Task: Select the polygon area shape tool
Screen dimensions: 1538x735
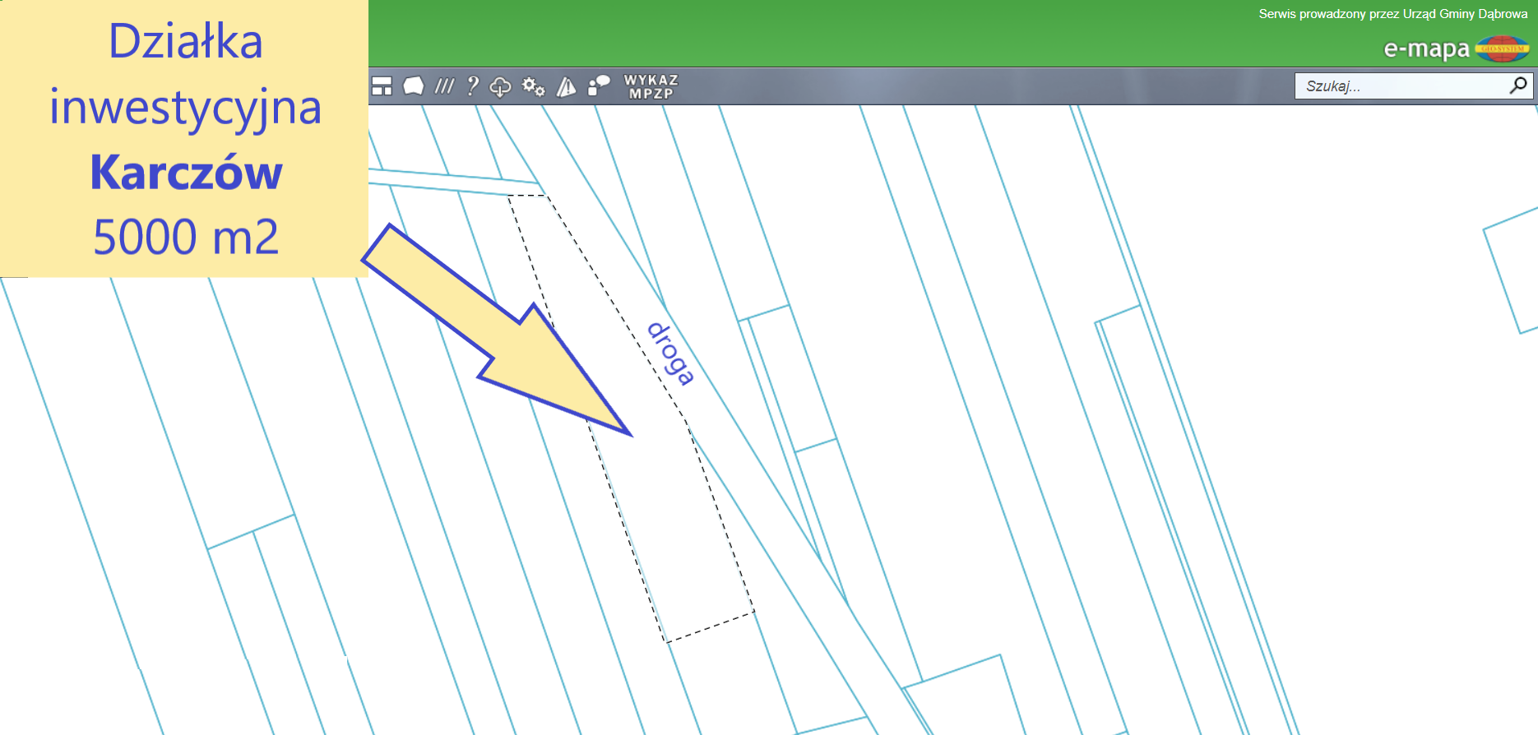Action: 414,86
